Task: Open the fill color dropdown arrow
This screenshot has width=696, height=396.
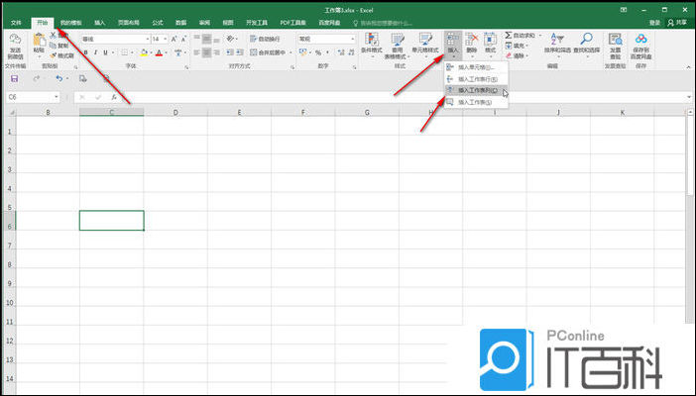Action: tap(151, 52)
